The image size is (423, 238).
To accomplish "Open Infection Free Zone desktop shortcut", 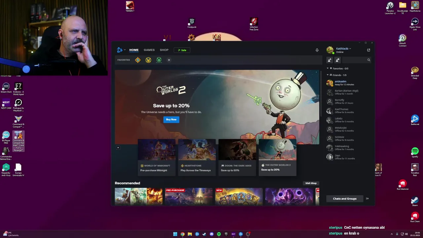I will tap(254, 24).
